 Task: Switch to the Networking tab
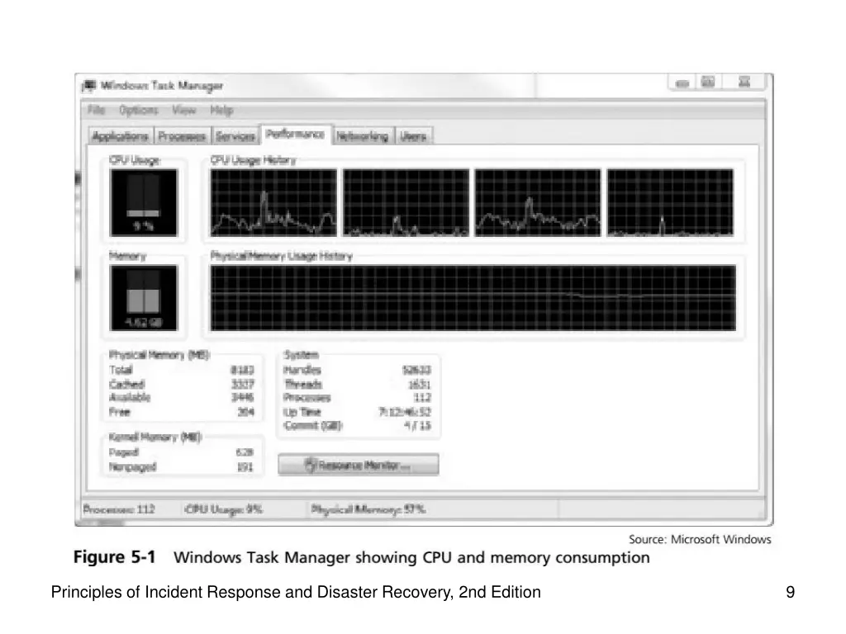pyautogui.click(x=363, y=136)
